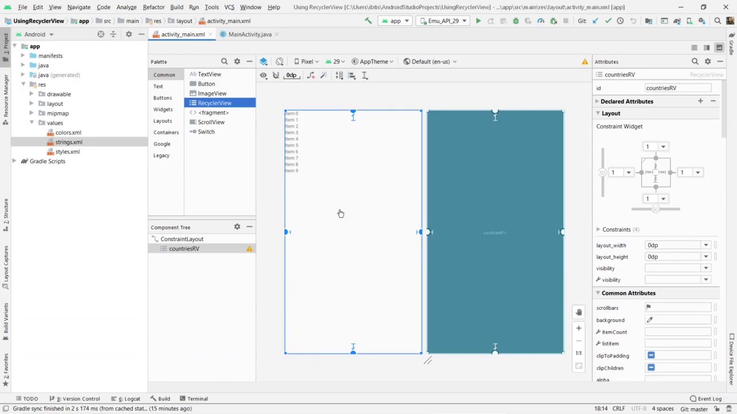Image resolution: width=737 pixels, height=414 pixels.
Task: Open the Build menu
Action: tap(177, 7)
